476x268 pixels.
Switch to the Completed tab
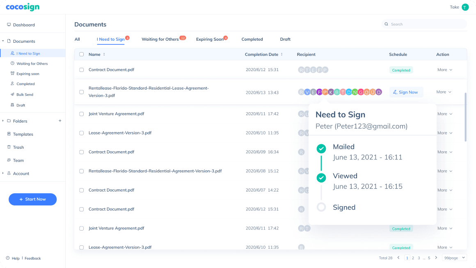252,39
